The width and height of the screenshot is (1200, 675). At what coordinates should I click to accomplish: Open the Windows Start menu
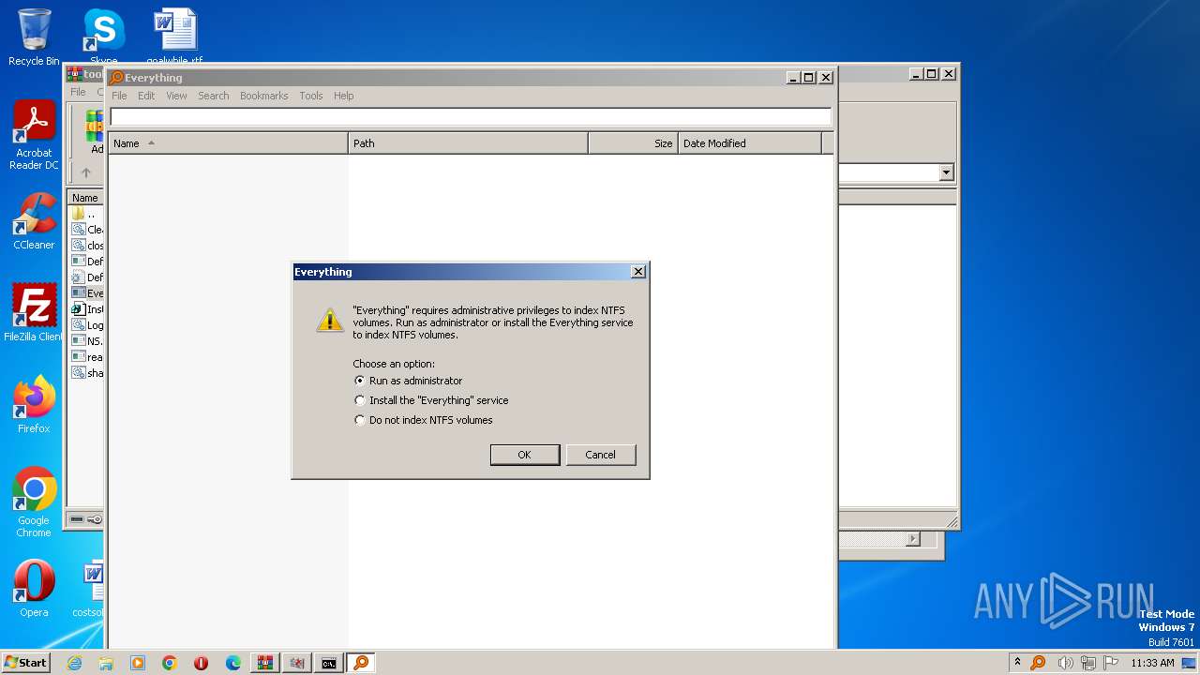(x=26, y=663)
